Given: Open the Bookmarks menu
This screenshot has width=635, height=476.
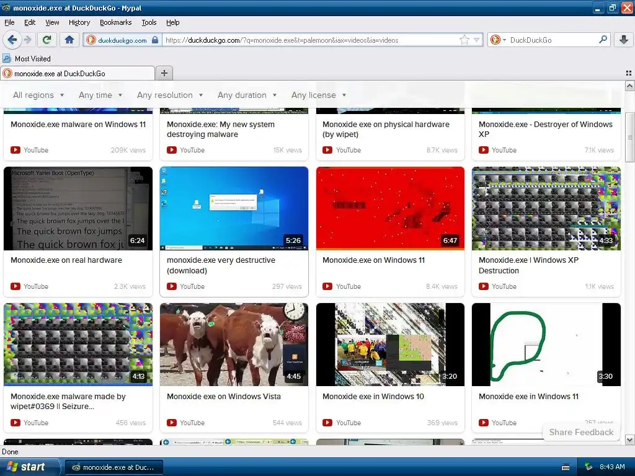Looking at the screenshot, I should pos(116,23).
